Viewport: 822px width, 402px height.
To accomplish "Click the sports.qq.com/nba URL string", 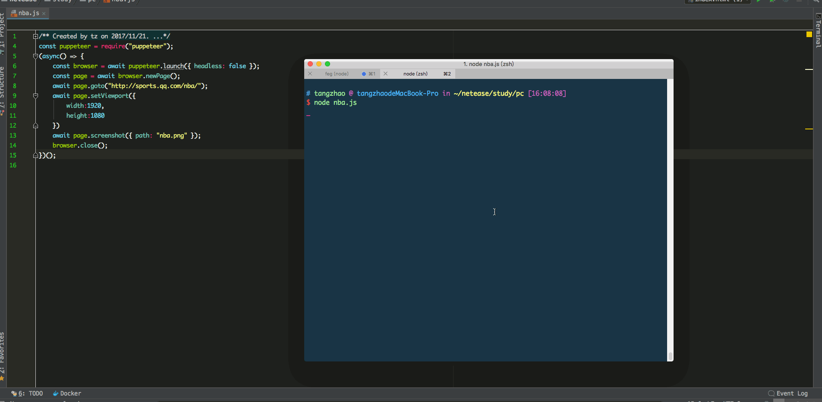I will point(156,86).
